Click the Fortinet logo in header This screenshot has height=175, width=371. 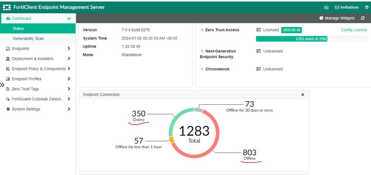click(x=7, y=7)
